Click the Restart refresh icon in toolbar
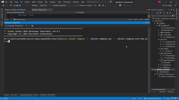179x100 pixels. tap(95, 5)
